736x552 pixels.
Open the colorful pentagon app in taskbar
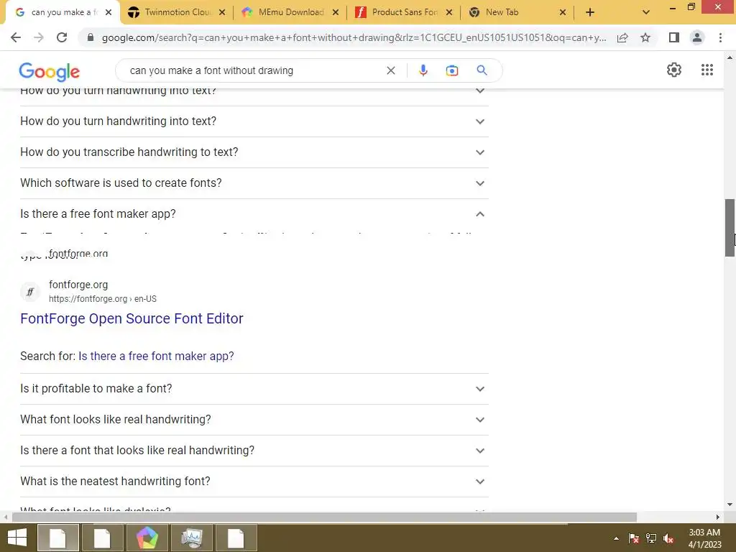click(x=147, y=538)
